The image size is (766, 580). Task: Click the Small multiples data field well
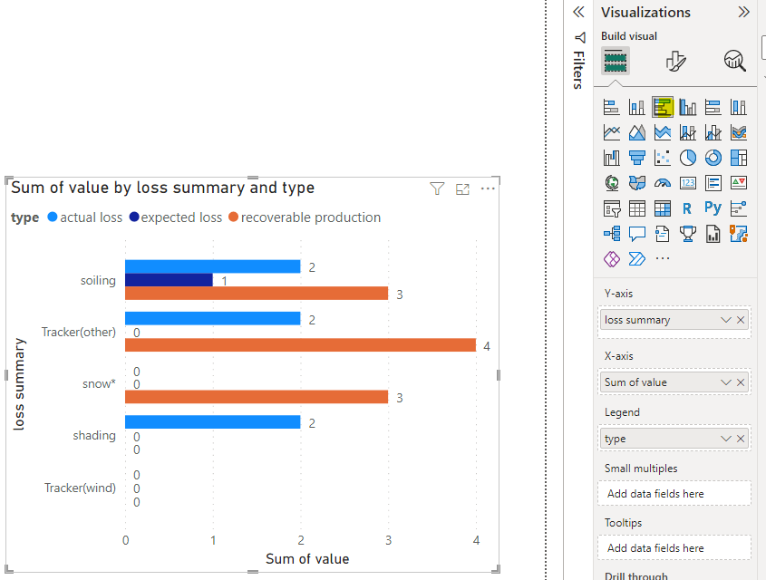click(674, 493)
